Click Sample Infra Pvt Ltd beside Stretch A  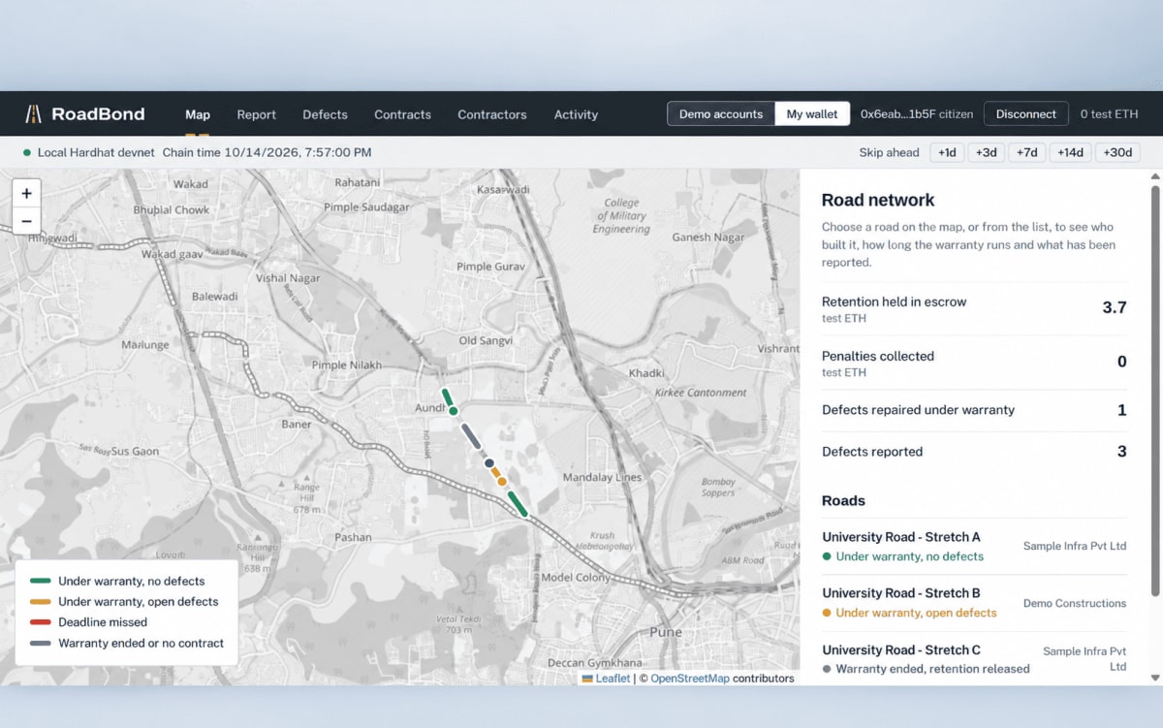coord(1075,546)
